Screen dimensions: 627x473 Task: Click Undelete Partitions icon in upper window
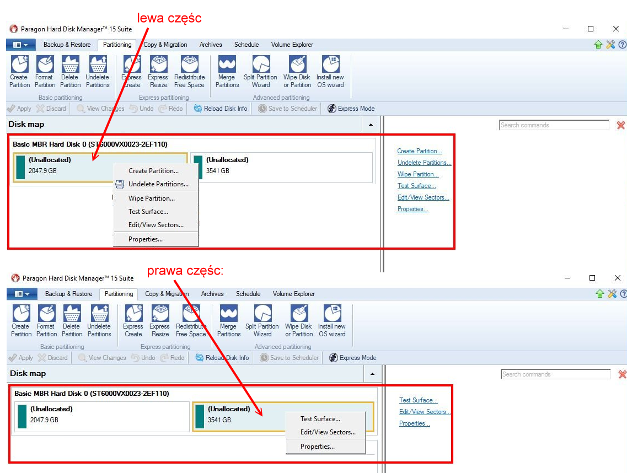[98, 72]
